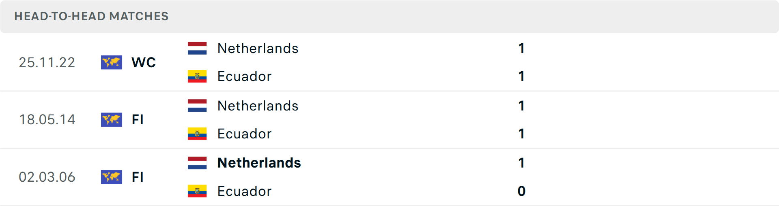Click Ecuador flag in 02.03.06 match
Viewport: 779px width, 206px height.
pos(197,191)
